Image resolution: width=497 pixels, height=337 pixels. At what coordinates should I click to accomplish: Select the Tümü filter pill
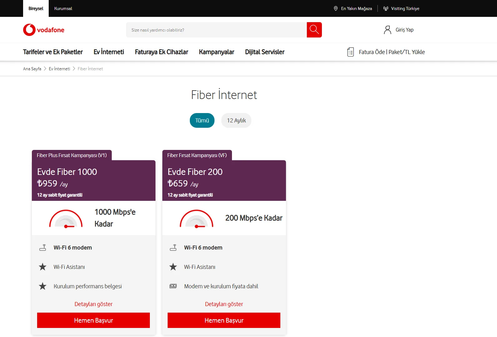[202, 120]
